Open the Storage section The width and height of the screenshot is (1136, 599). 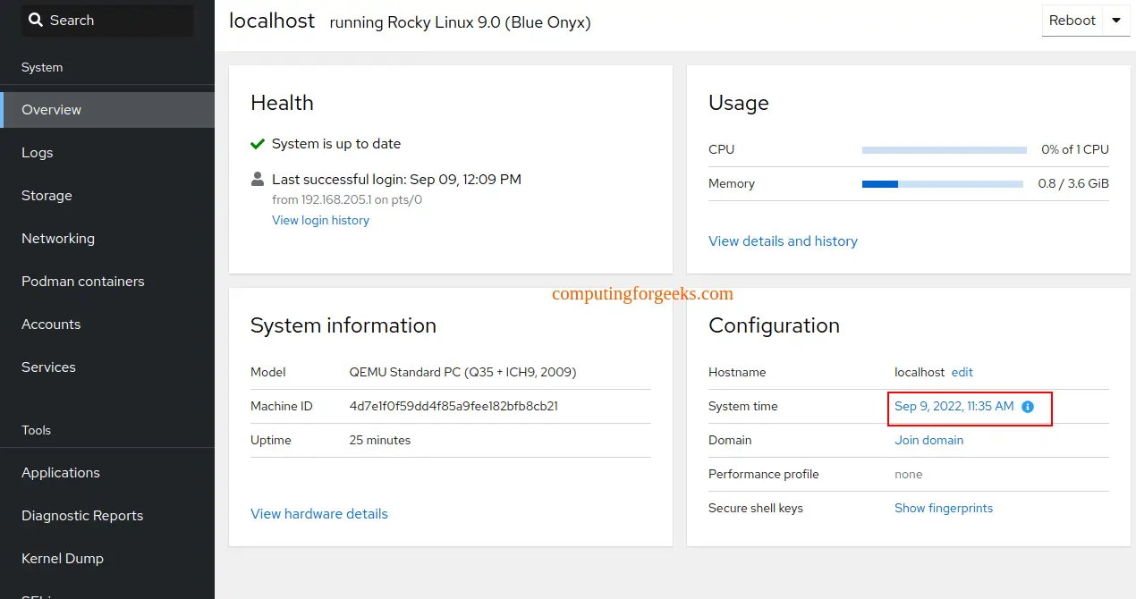(x=46, y=195)
